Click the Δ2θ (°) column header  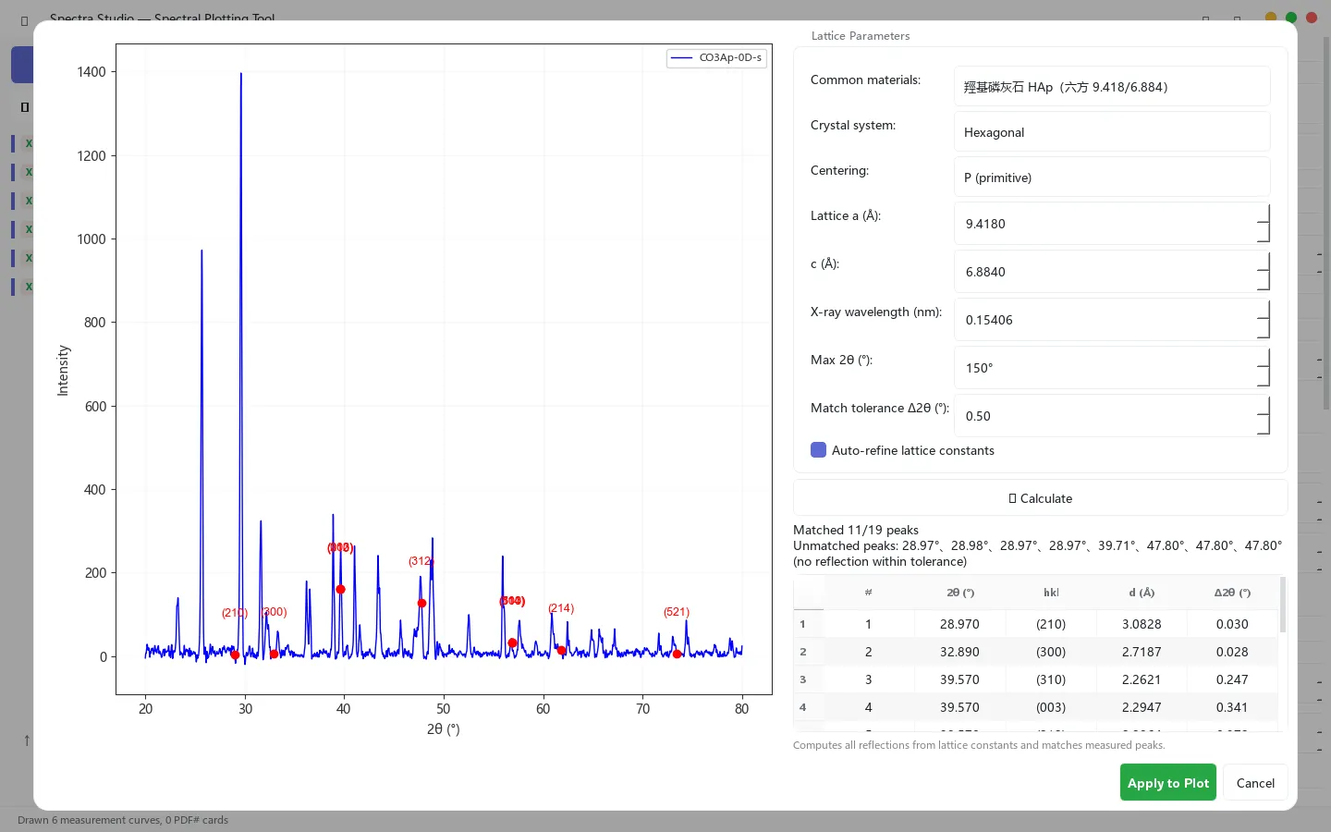(1232, 593)
